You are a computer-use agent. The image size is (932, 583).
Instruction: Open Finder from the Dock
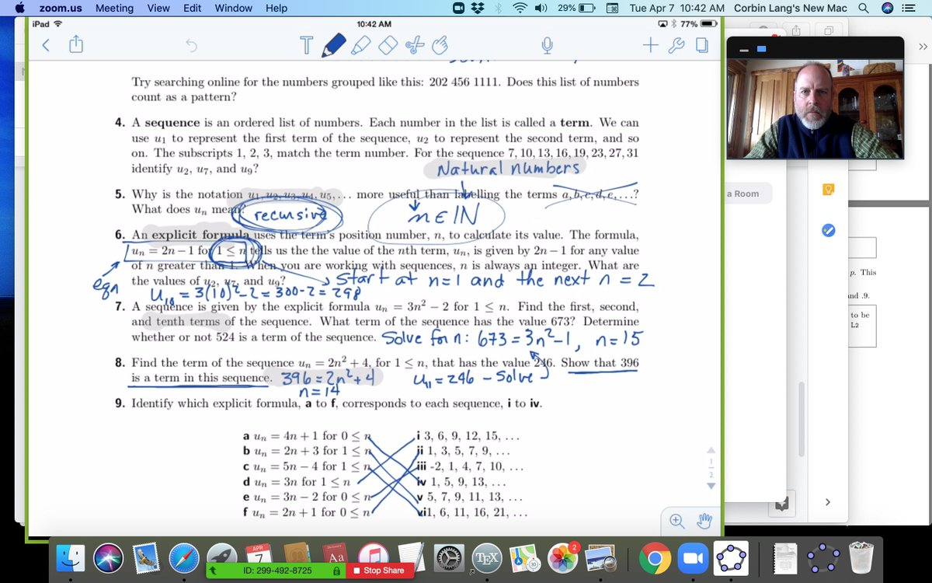(x=71, y=558)
